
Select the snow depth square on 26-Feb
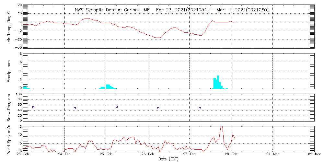158,108
